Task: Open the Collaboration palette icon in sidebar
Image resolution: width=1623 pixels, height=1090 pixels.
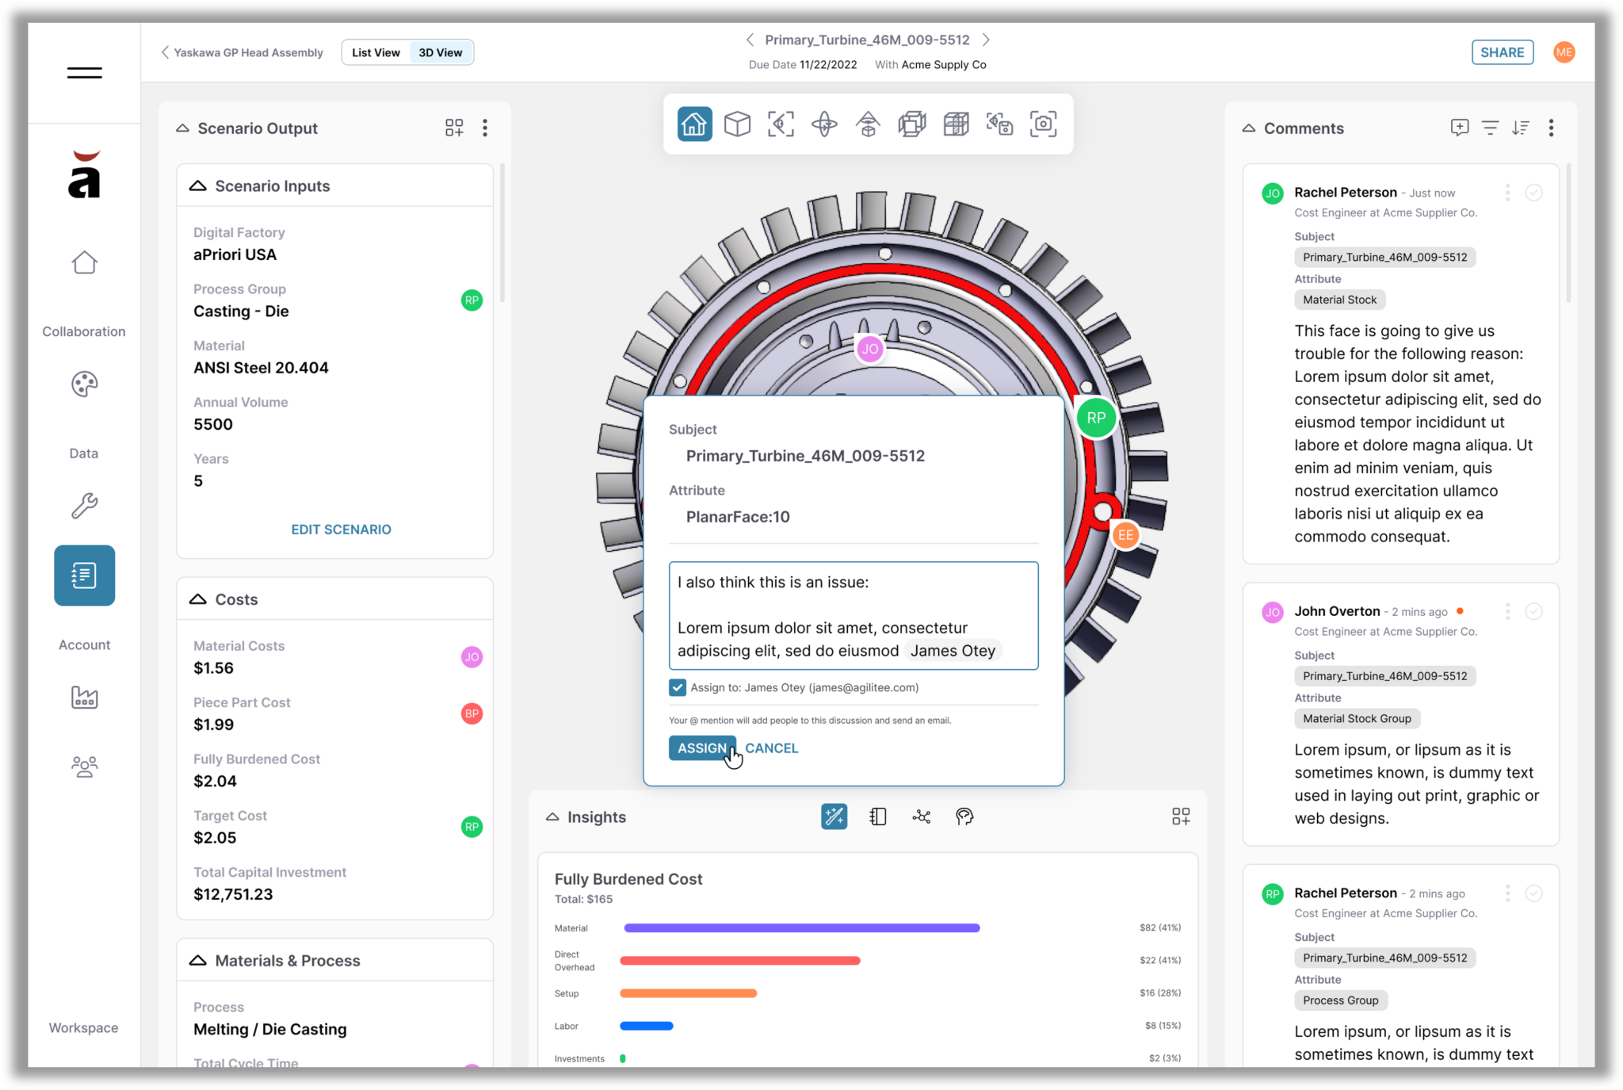Action: [x=84, y=384]
